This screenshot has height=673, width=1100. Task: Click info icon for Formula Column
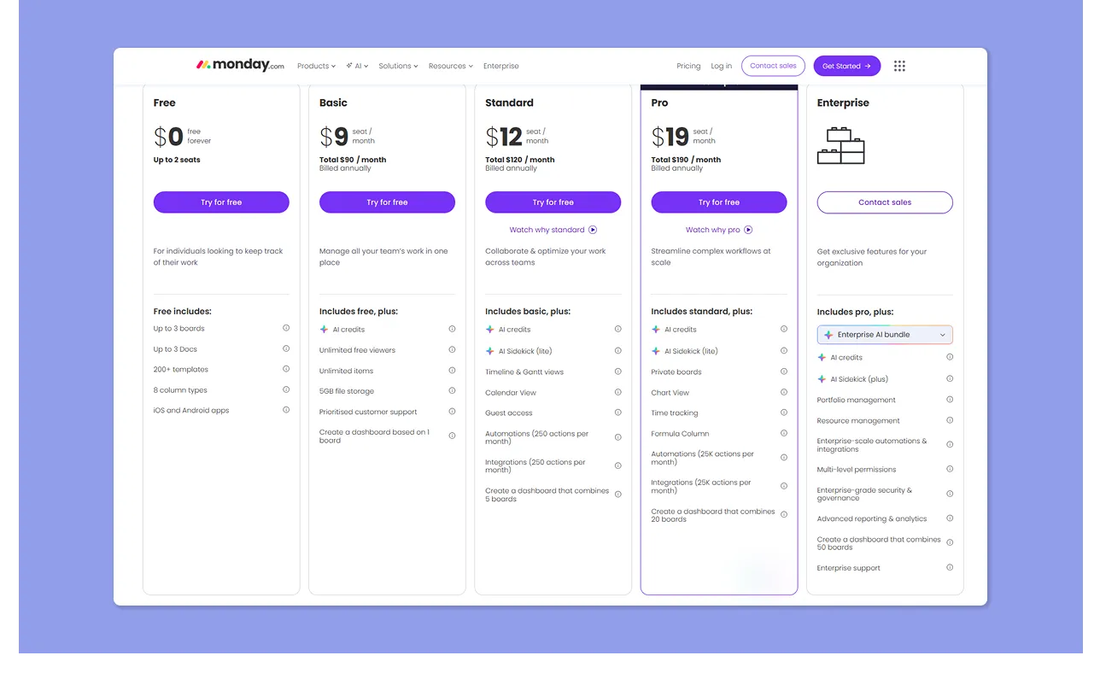tap(783, 433)
